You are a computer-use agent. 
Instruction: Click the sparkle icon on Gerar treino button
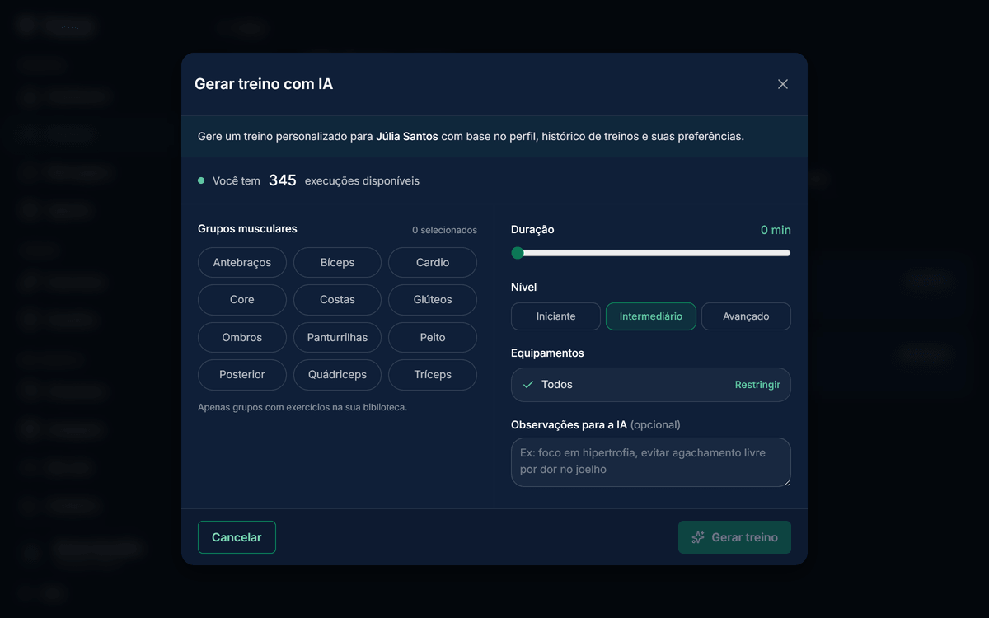click(698, 537)
